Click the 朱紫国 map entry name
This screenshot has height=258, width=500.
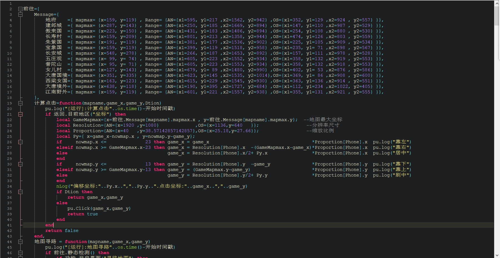54,42
